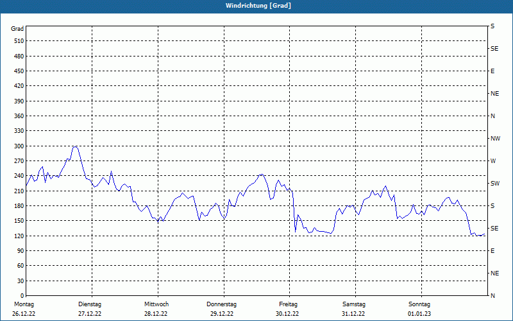Click the "Dienstag" day label
Viewport: 513px width, 321px height.
[90, 304]
